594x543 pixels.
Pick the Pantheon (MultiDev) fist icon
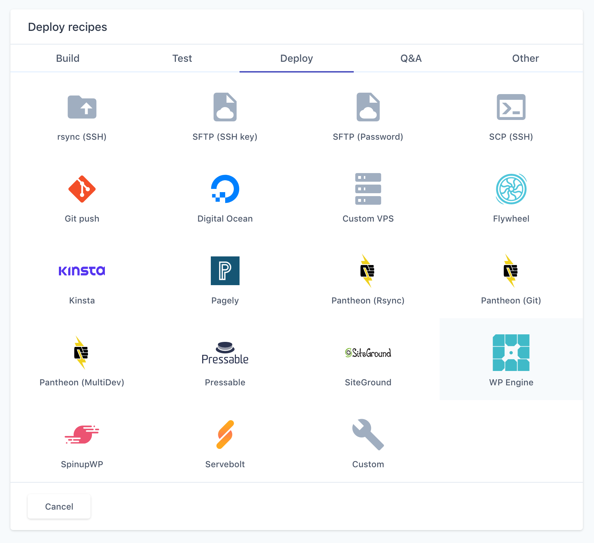[x=81, y=353]
